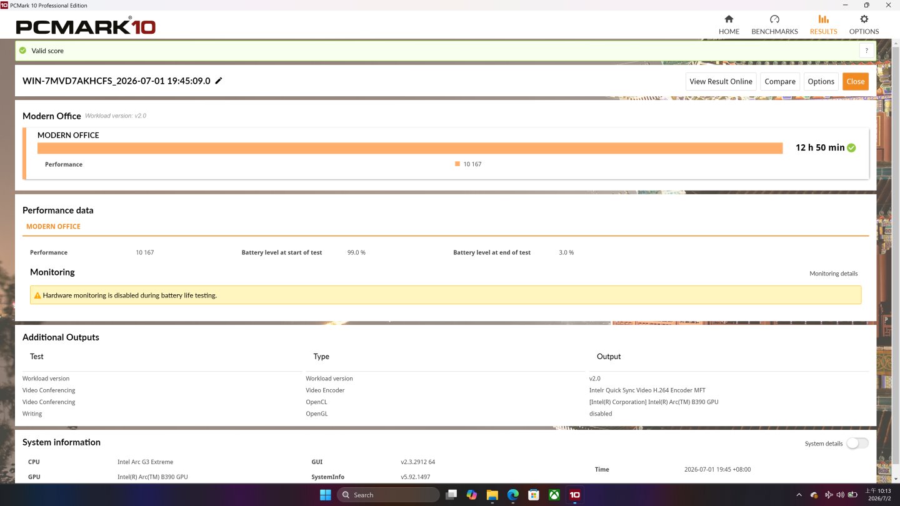Open the taskbar clock and date
Viewport: 900px width, 506px height.
(x=877, y=495)
